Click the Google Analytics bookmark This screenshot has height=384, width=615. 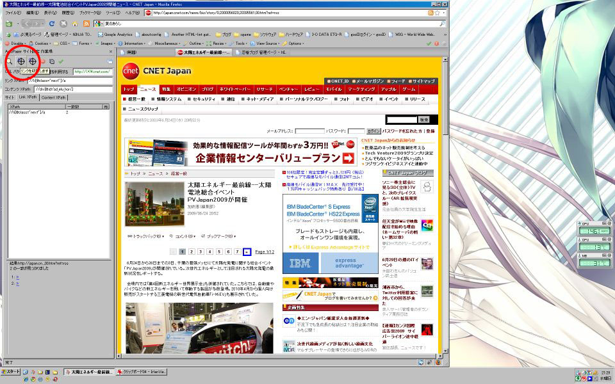coord(115,35)
